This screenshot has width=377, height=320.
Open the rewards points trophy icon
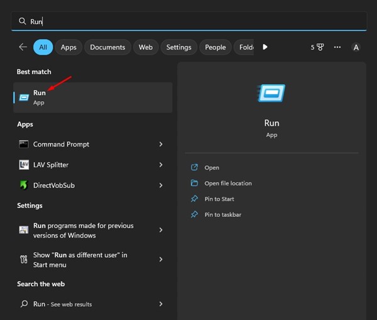[x=317, y=47]
